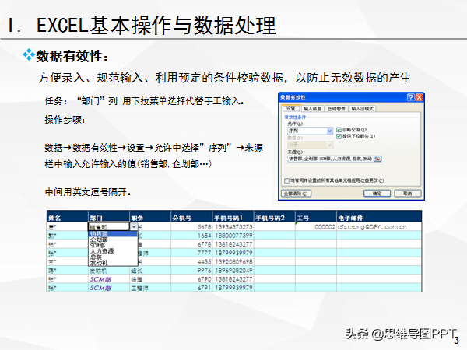Screen dimensions: 467x350
Task: Click the 组长 cell in the 9976 row
Action: pos(150,271)
